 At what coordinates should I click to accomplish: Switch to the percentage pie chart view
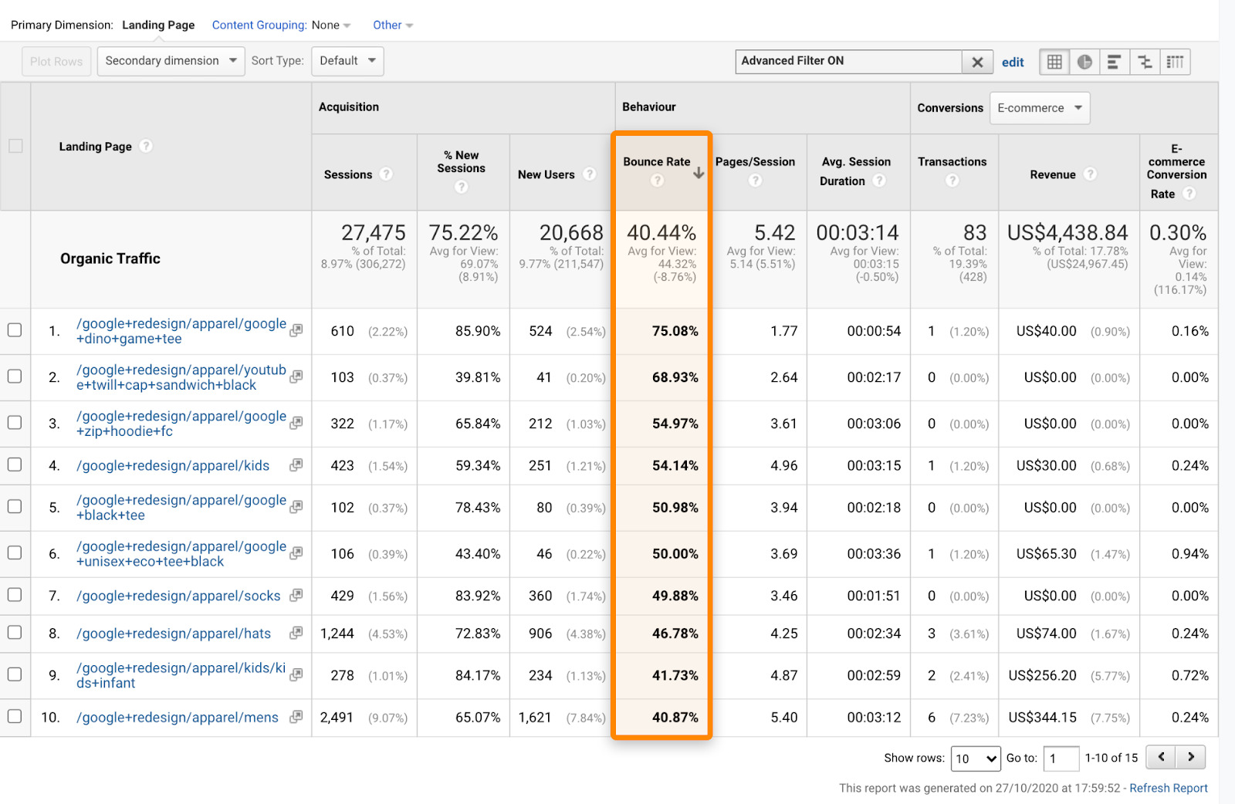coord(1084,62)
